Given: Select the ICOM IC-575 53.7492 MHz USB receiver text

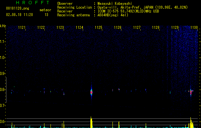Looking at the screenshot, I should 128,11.
